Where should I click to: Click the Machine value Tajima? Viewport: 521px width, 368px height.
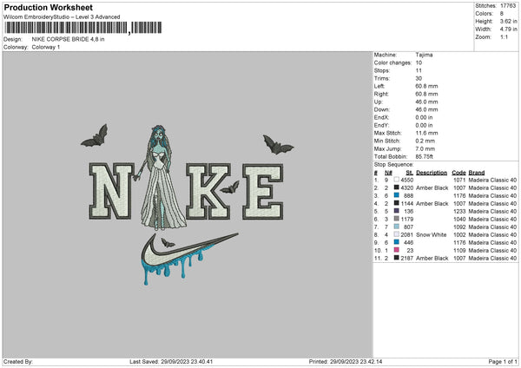point(424,55)
